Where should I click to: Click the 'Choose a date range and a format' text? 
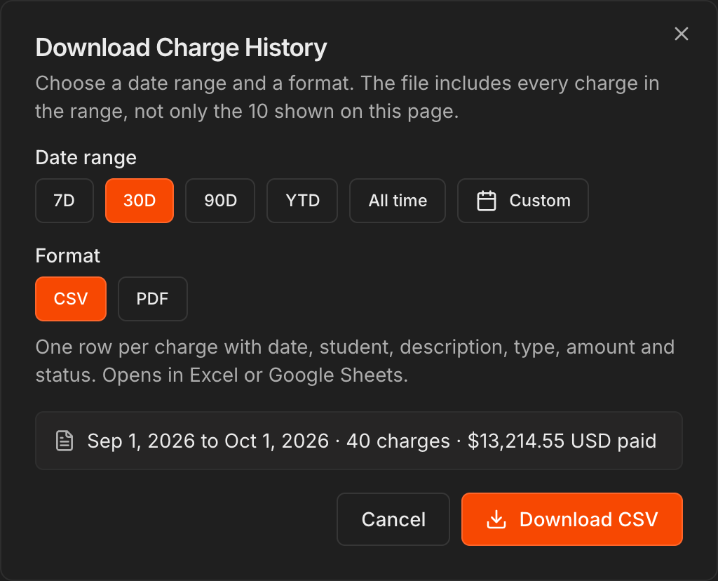195,84
